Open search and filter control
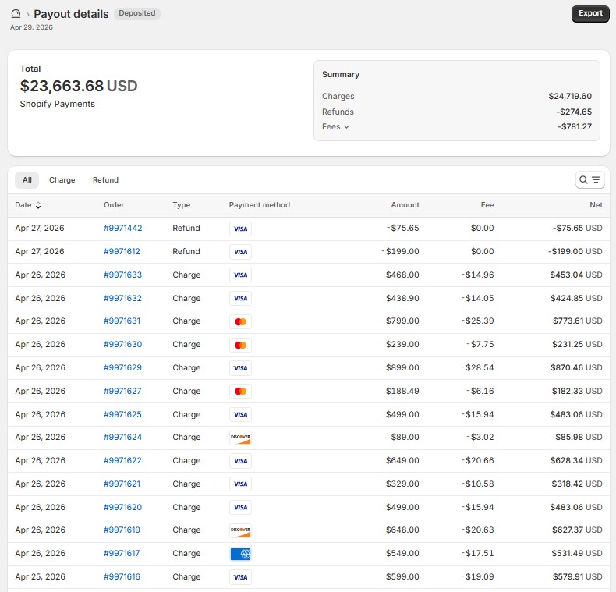Image resolution: width=616 pixels, height=592 pixels. (589, 180)
